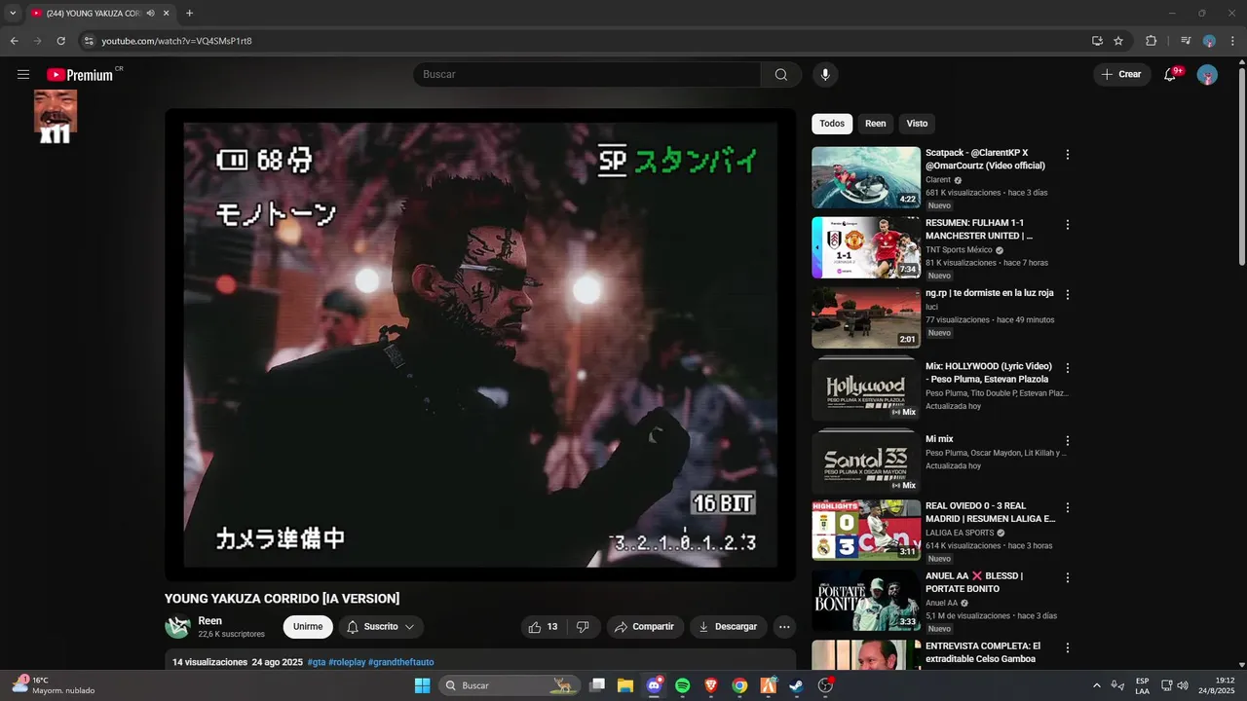Click the #gta hashtag
This screenshot has width=1247, height=701.
click(317, 662)
